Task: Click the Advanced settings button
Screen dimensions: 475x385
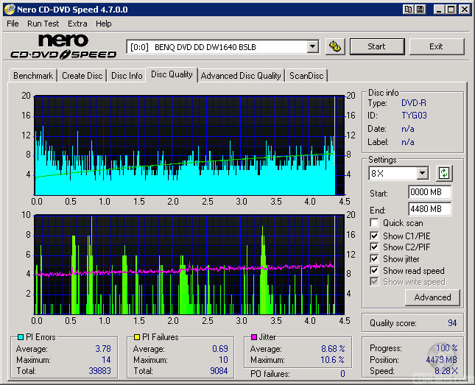Action: pyautogui.click(x=432, y=297)
